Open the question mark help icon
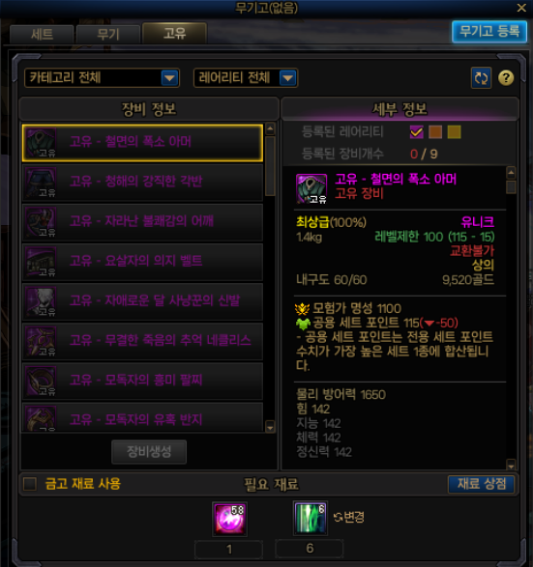Image resolution: width=533 pixels, height=567 pixels. coord(506,77)
